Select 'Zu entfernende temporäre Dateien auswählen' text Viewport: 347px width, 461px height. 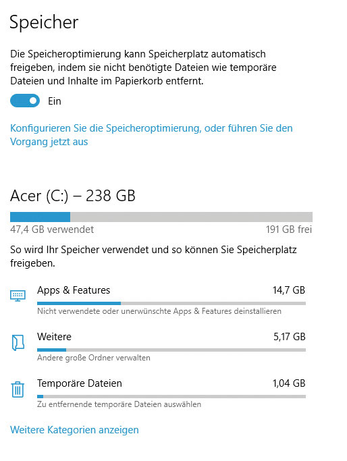(119, 404)
